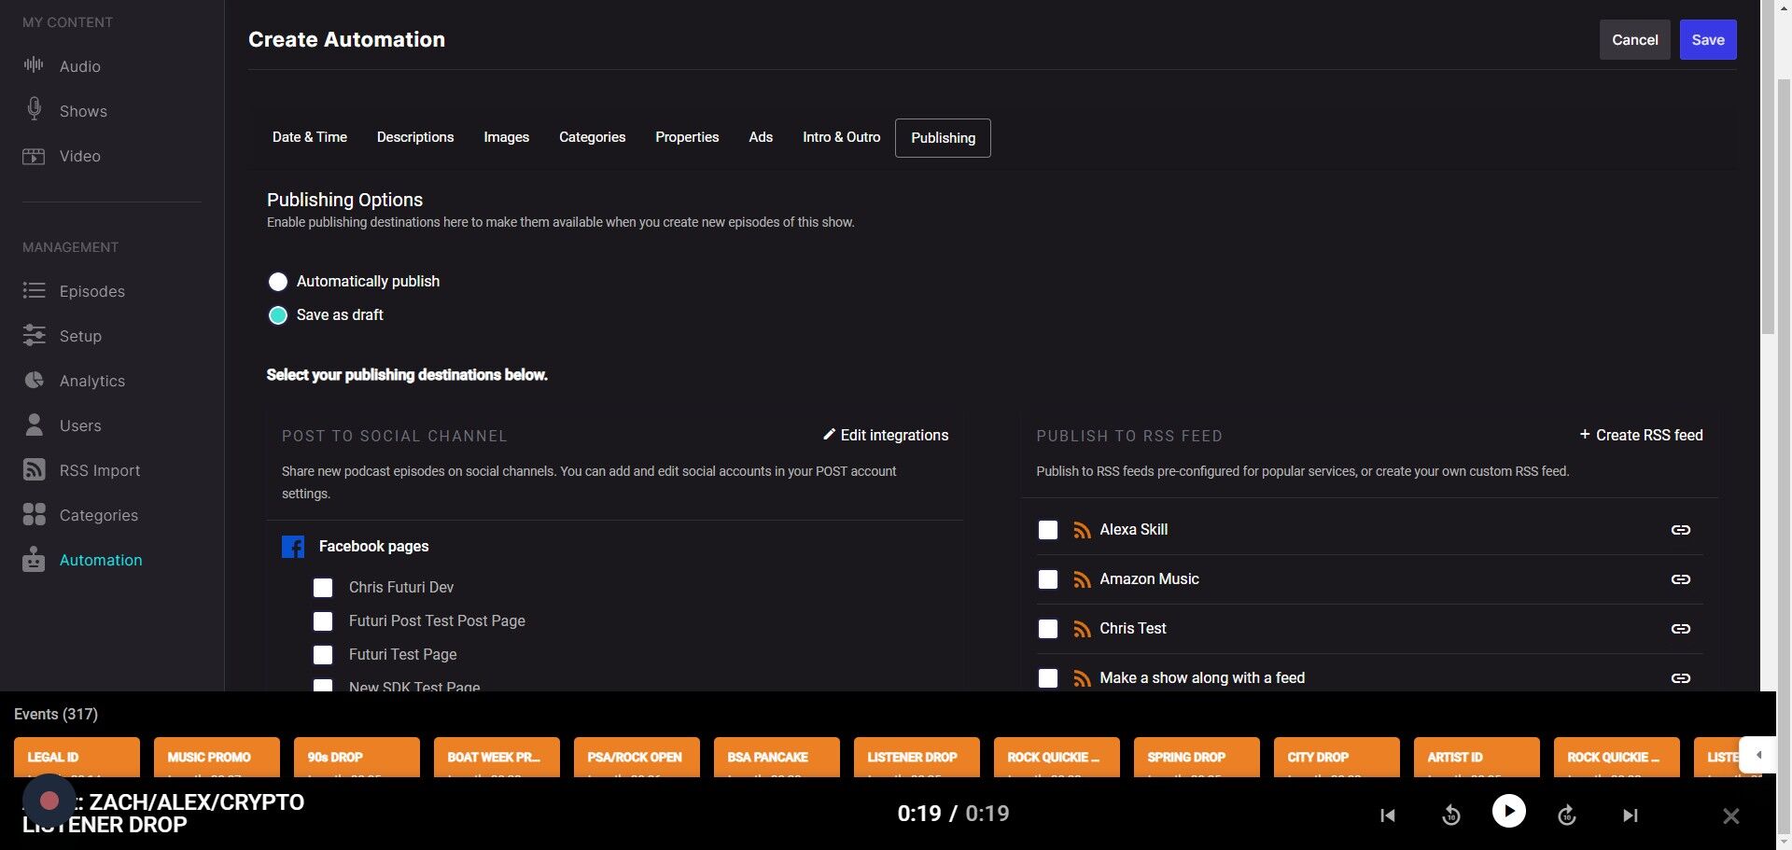Close the audio player with X icon
1792x850 pixels.
[1730, 816]
